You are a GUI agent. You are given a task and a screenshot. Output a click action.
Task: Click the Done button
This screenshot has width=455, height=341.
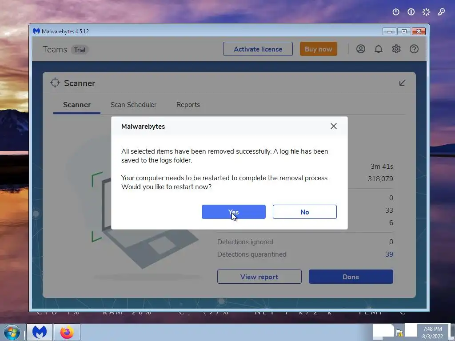point(351,277)
